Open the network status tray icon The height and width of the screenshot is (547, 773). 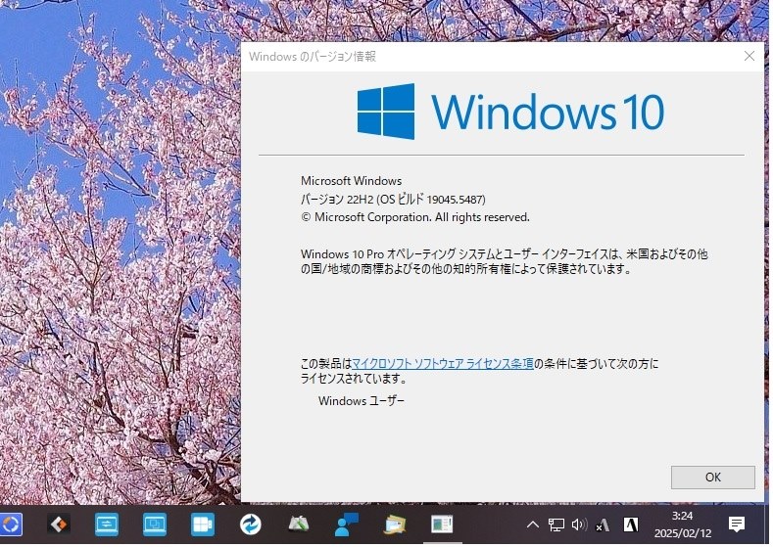[556, 524]
